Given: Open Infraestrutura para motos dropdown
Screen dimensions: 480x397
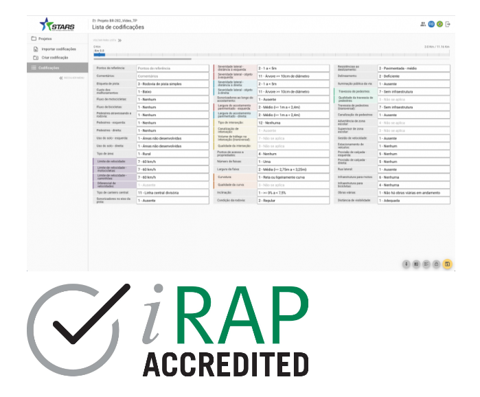Looking at the screenshot, I should (x=414, y=177).
